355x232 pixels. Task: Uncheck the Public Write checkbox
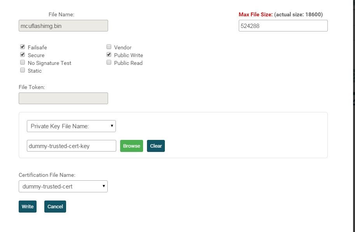109,55
